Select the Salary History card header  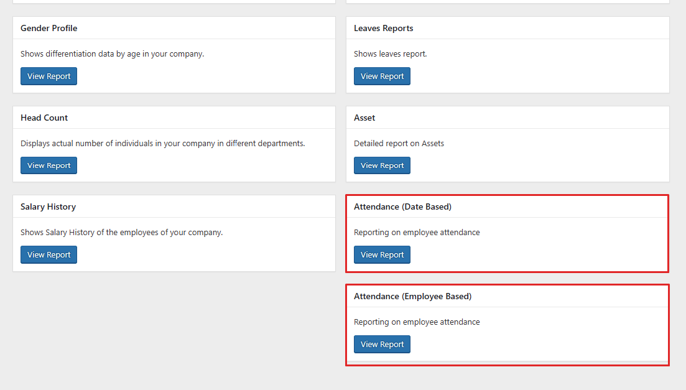(x=48, y=207)
